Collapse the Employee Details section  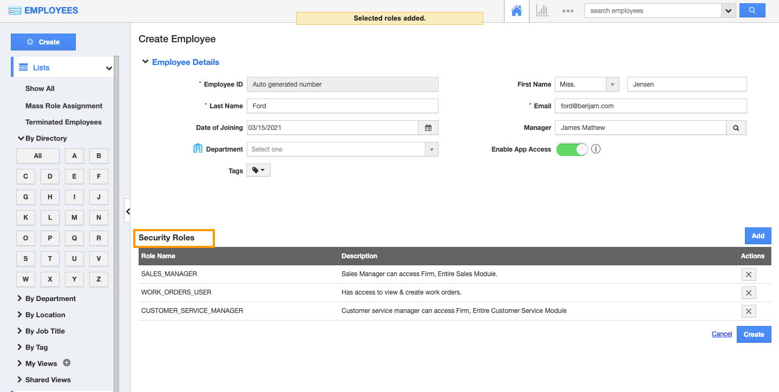coord(145,62)
